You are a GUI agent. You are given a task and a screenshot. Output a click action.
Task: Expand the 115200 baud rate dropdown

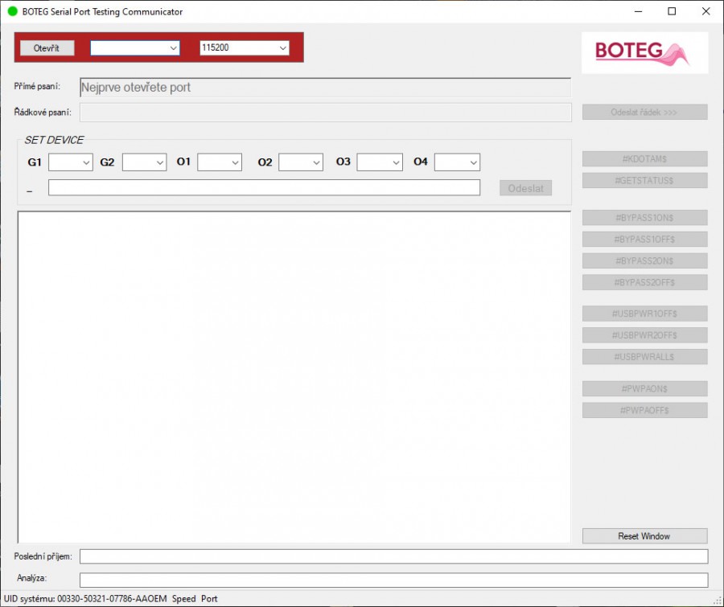(x=245, y=48)
